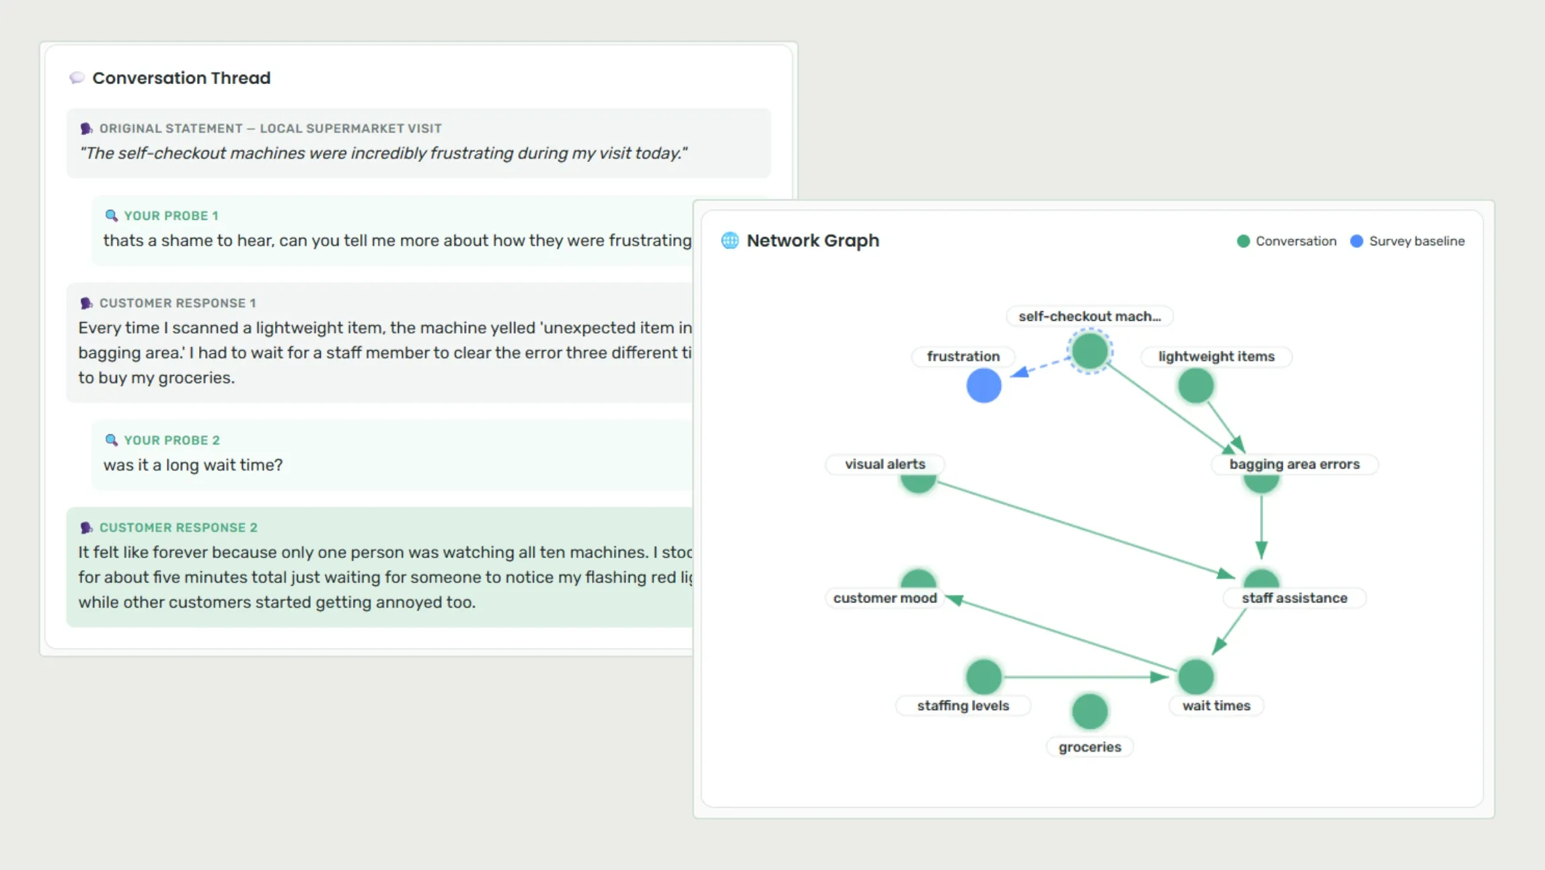
Task: Click the staff assistance node label
Action: click(x=1294, y=598)
